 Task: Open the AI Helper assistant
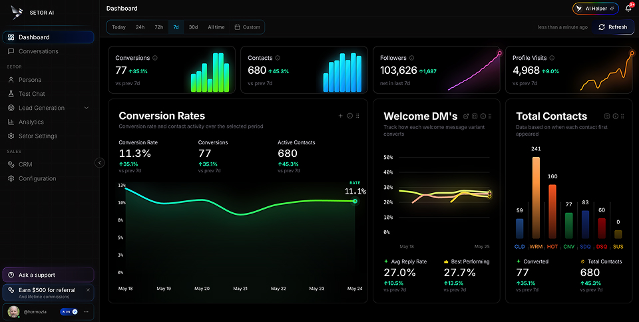[596, 9]
